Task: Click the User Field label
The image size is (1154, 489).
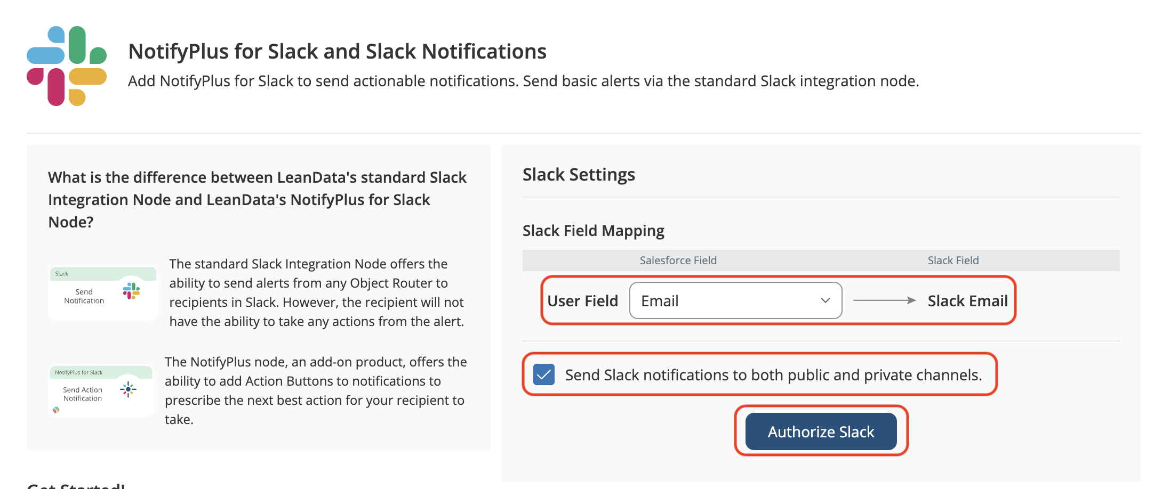Action: coord(582,301)
